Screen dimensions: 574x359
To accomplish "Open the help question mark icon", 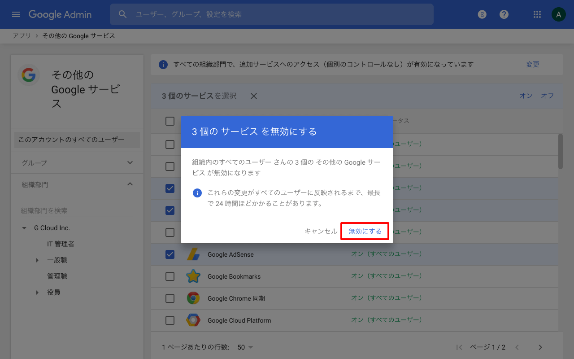I will [504, 14].
